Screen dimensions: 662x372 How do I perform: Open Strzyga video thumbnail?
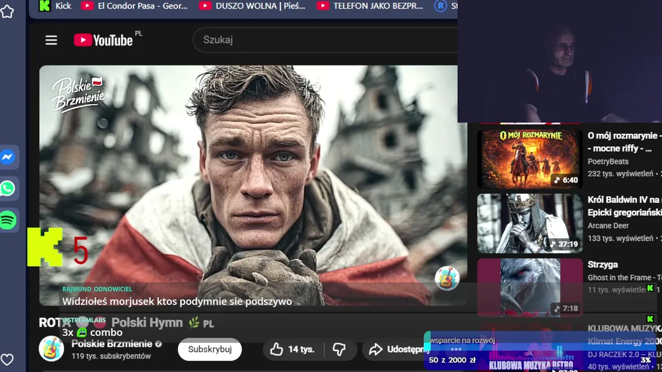(x=530, y=287)
